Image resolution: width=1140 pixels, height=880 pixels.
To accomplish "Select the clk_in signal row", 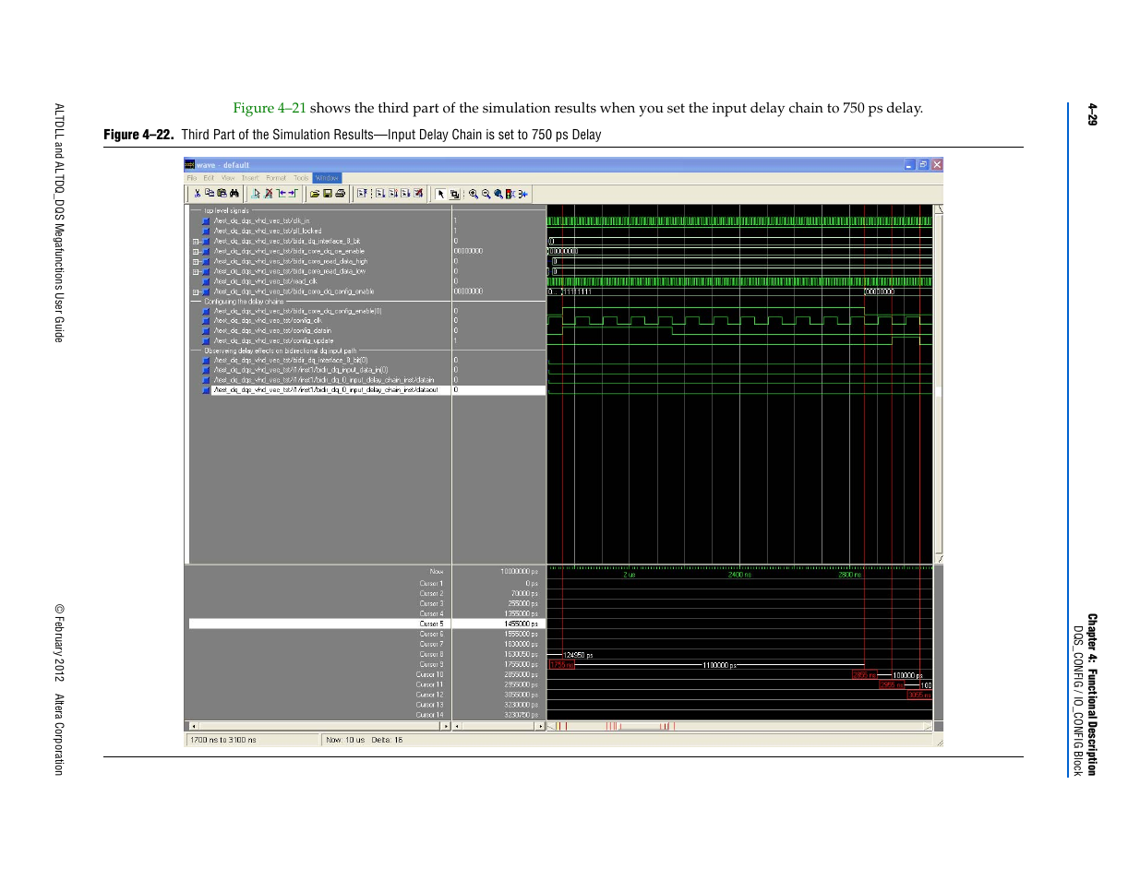I will tap(262, 221).
